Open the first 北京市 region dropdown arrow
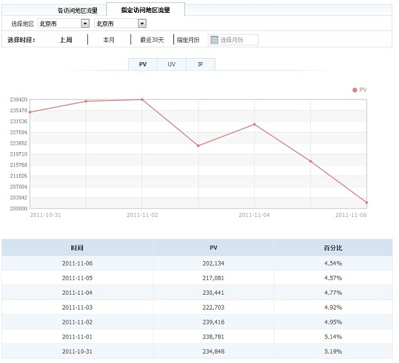399x363 pixels. (85, 24)
